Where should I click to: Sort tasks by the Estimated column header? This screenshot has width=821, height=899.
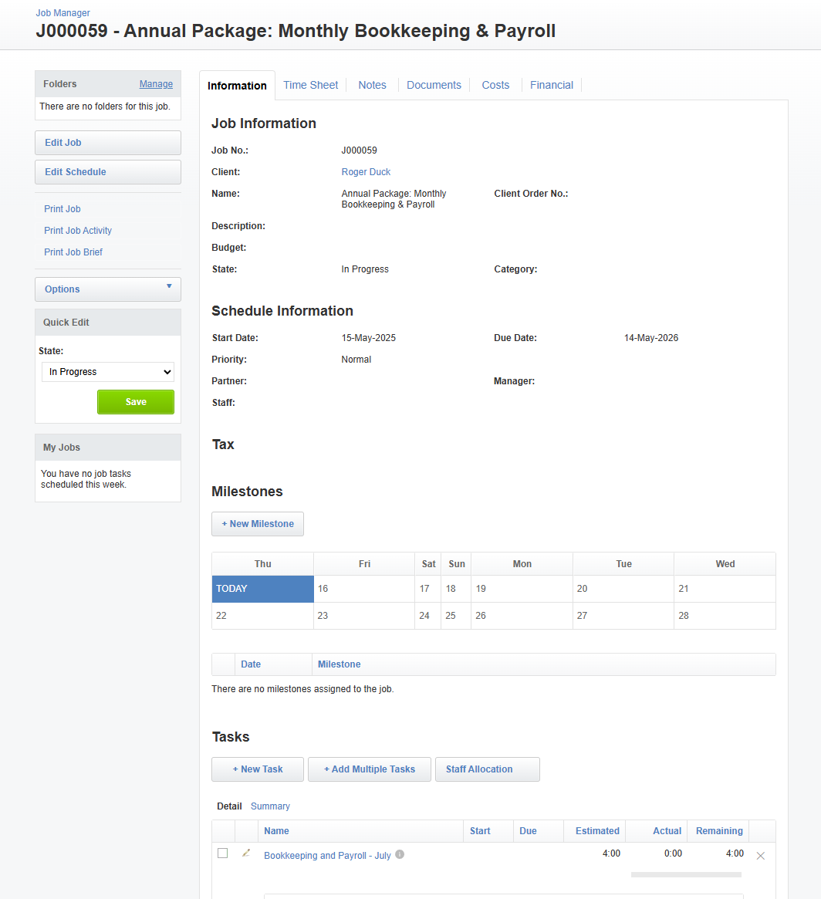click(596, 831)
